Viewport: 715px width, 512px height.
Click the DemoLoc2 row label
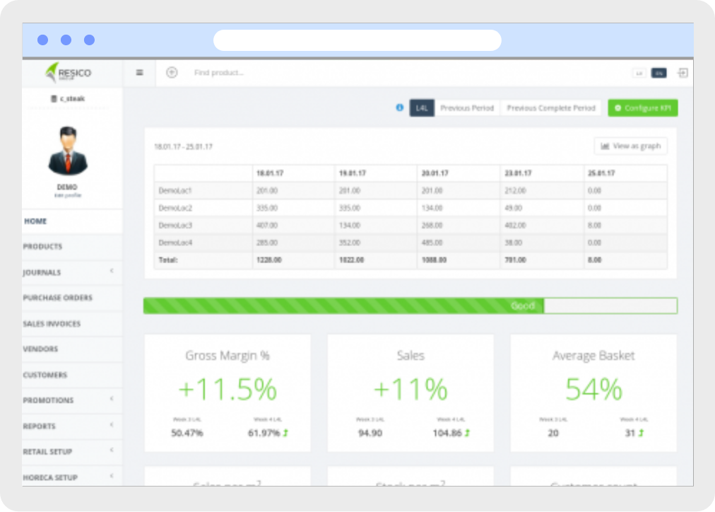(x=175, y=208)
